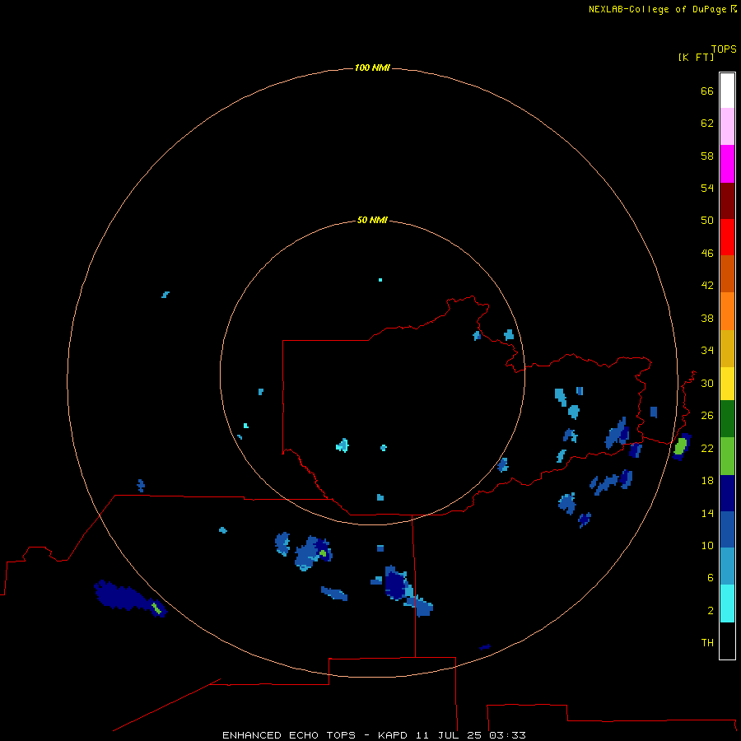Select the light green 26 kft swatch

point(727,456)
